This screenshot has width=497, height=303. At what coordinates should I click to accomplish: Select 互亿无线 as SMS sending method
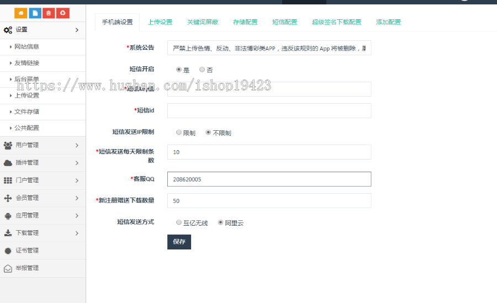tap(179, 222)
